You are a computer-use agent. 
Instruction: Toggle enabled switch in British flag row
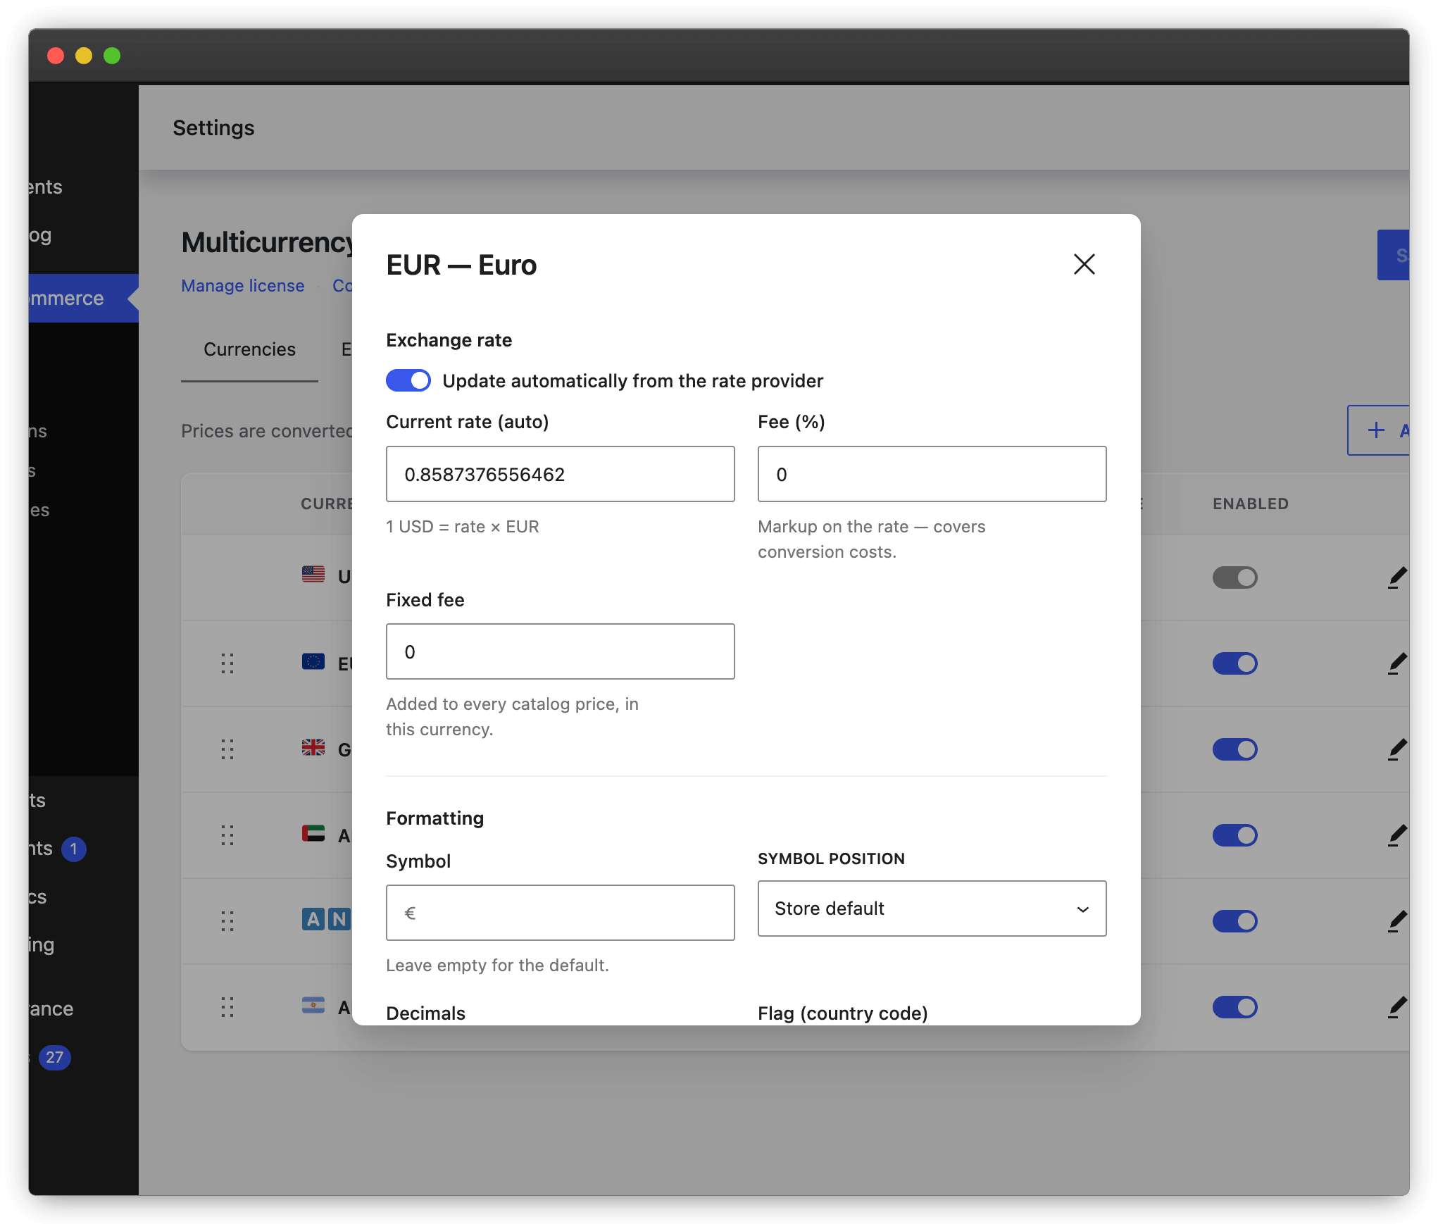1234,749
